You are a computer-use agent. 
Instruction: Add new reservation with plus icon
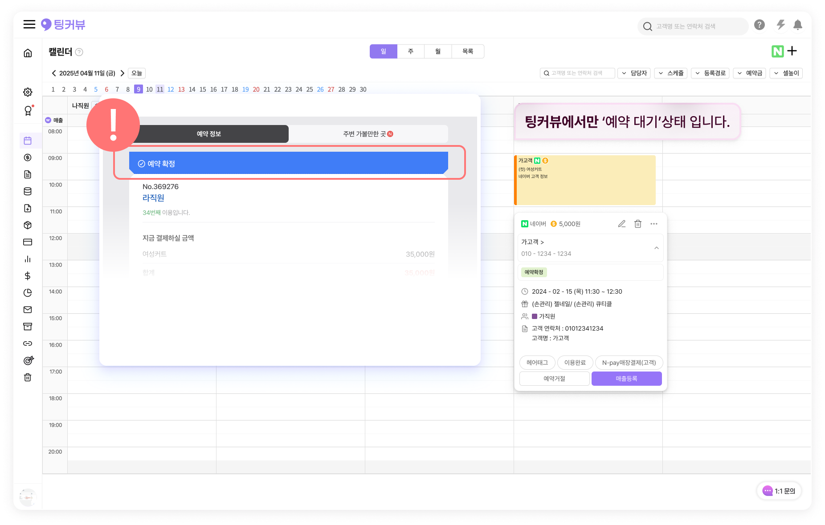pyautogui.click(x=792, y=51)
